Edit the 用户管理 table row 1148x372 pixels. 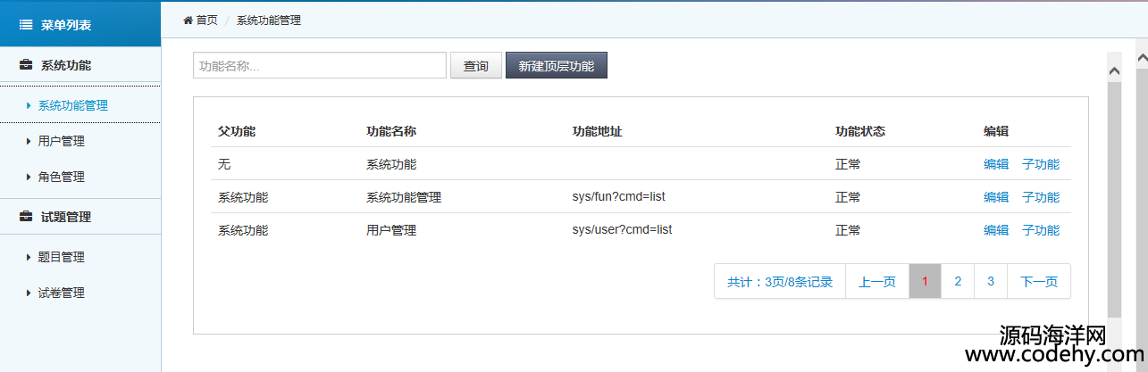tap(996, 230)
